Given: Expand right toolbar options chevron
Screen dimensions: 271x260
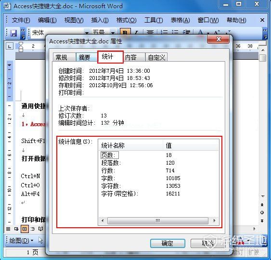Looking at the screenshot, I should tap(265, 33).
